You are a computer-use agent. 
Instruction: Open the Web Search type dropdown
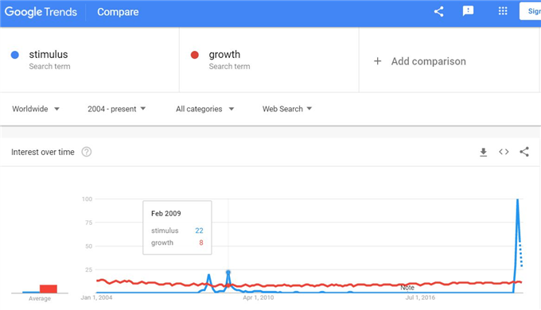(286, 109)
